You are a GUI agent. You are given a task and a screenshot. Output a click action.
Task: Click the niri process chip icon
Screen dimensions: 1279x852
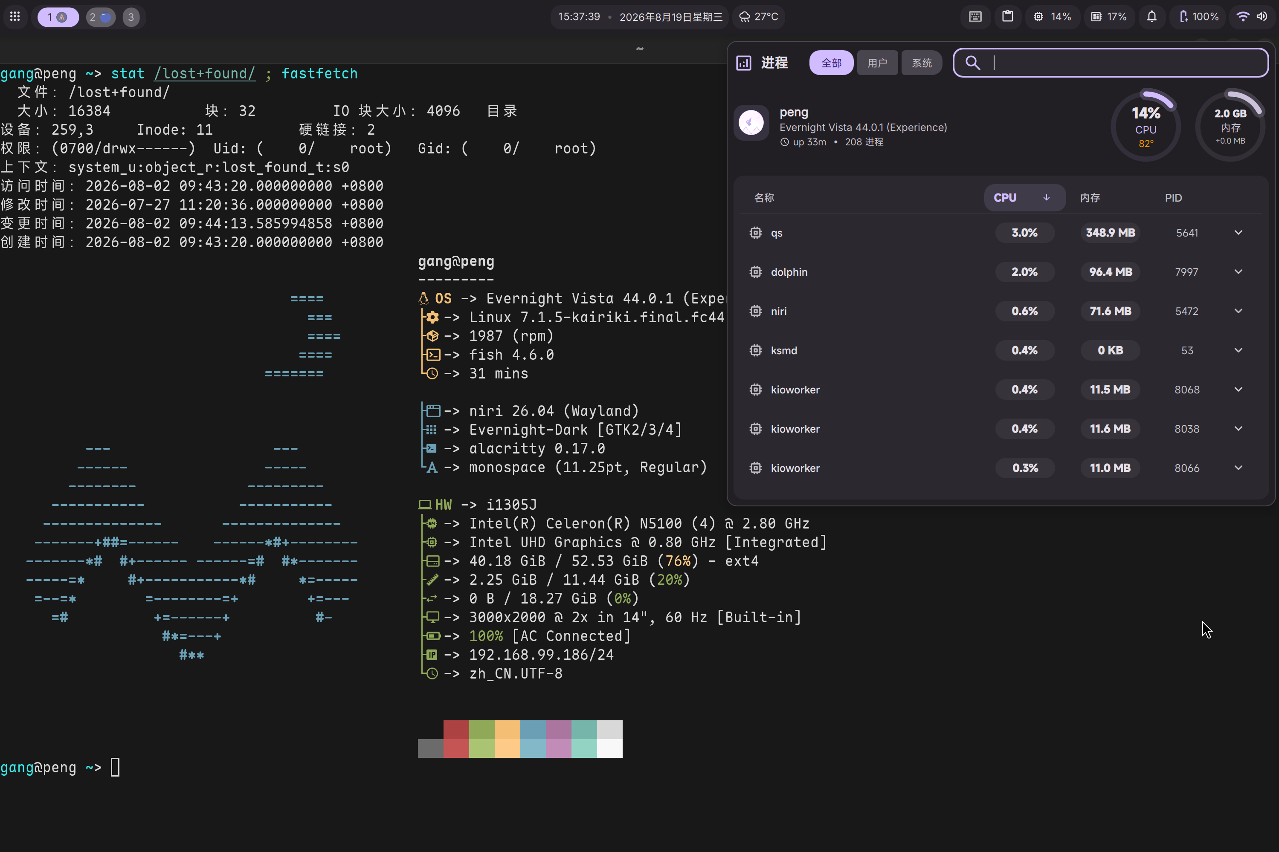point(756,311)
